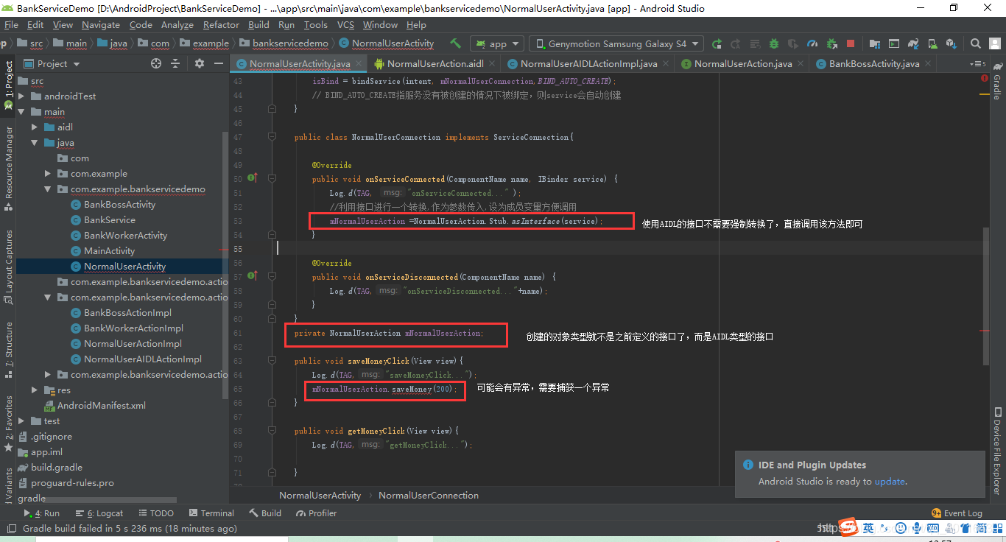Image resolution: width=1006 pixels, height=542 pixels.
Task: Click the update link in notification
Action: [x=890, y=482]
